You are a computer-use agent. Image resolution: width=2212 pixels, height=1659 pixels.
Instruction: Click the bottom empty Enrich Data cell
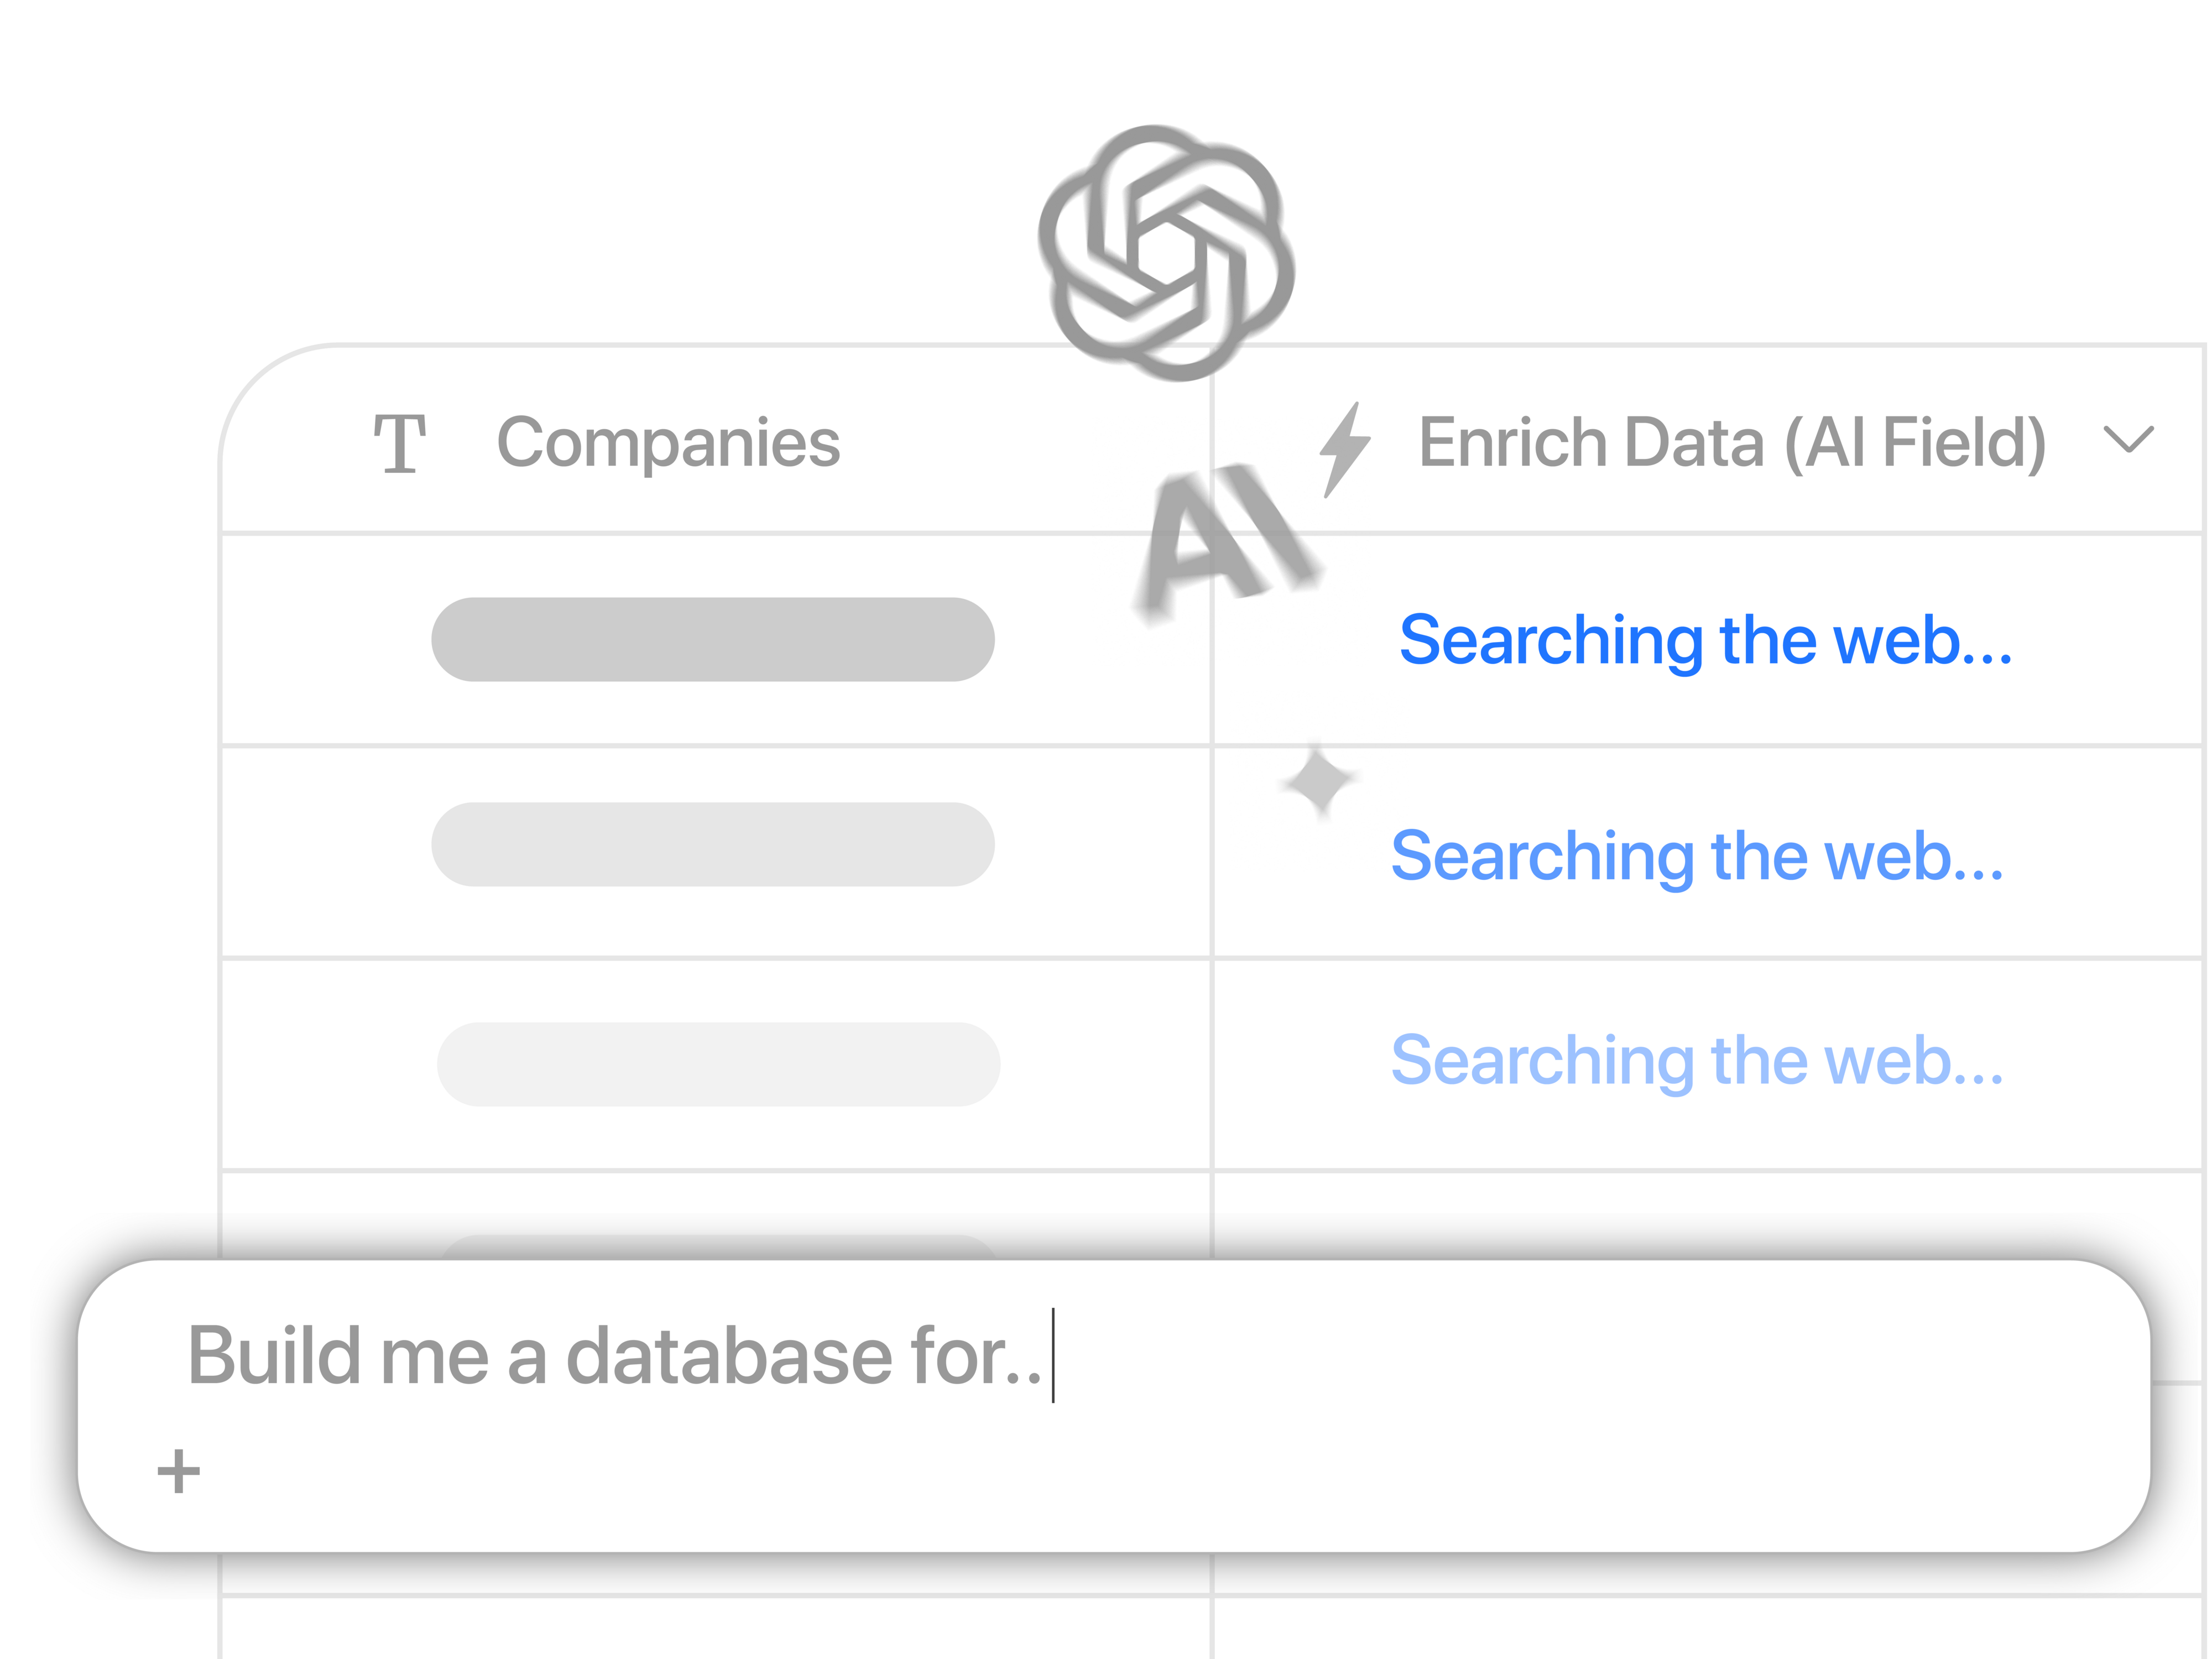(1700, 1628)
